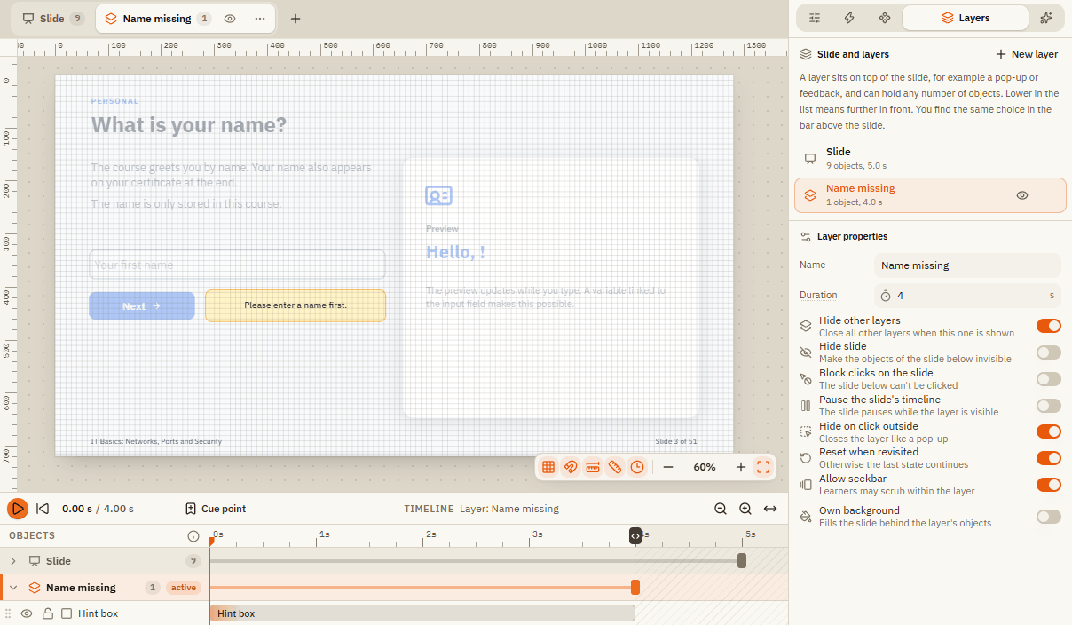The height and width of the screenshot is (625, 1072).
Task: Check the Hint box checkbox
Action: [x=67, y=613]
